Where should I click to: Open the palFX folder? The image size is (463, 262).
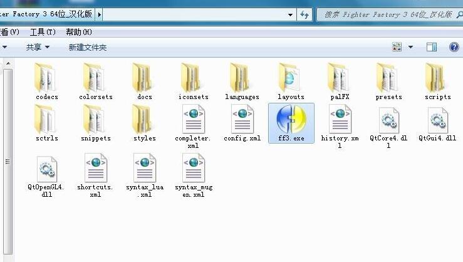(x=340, y=81)
